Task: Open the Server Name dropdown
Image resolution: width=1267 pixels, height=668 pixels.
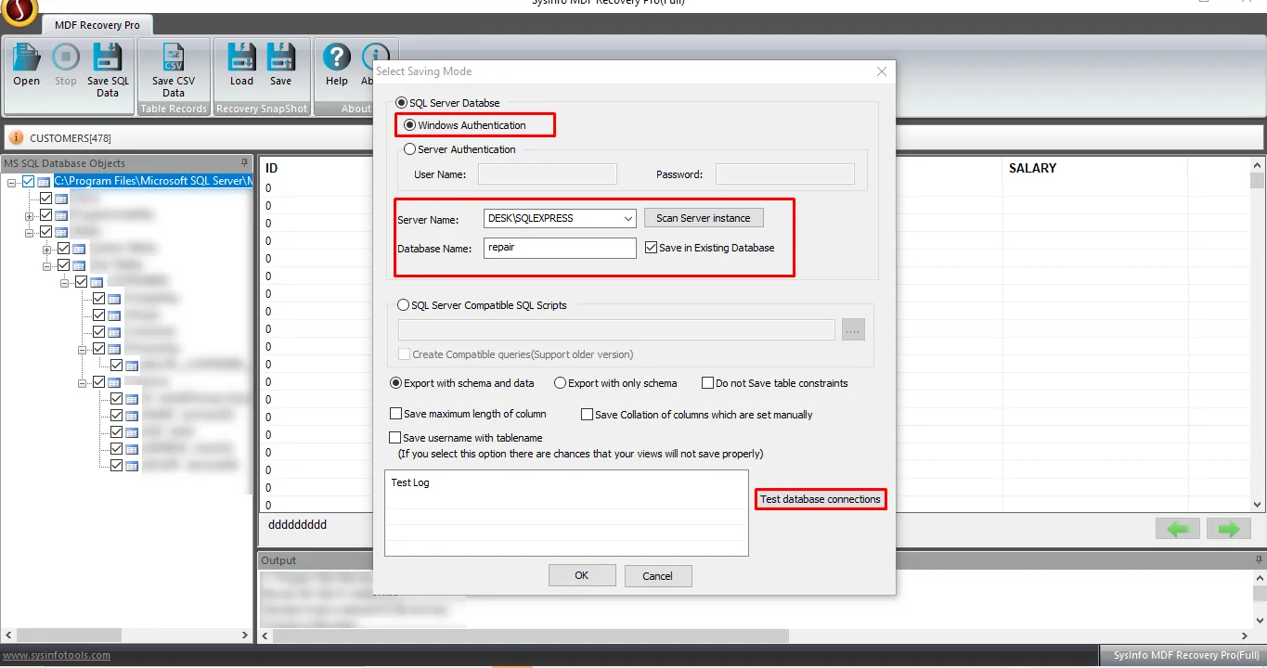Action: [628, 219]
